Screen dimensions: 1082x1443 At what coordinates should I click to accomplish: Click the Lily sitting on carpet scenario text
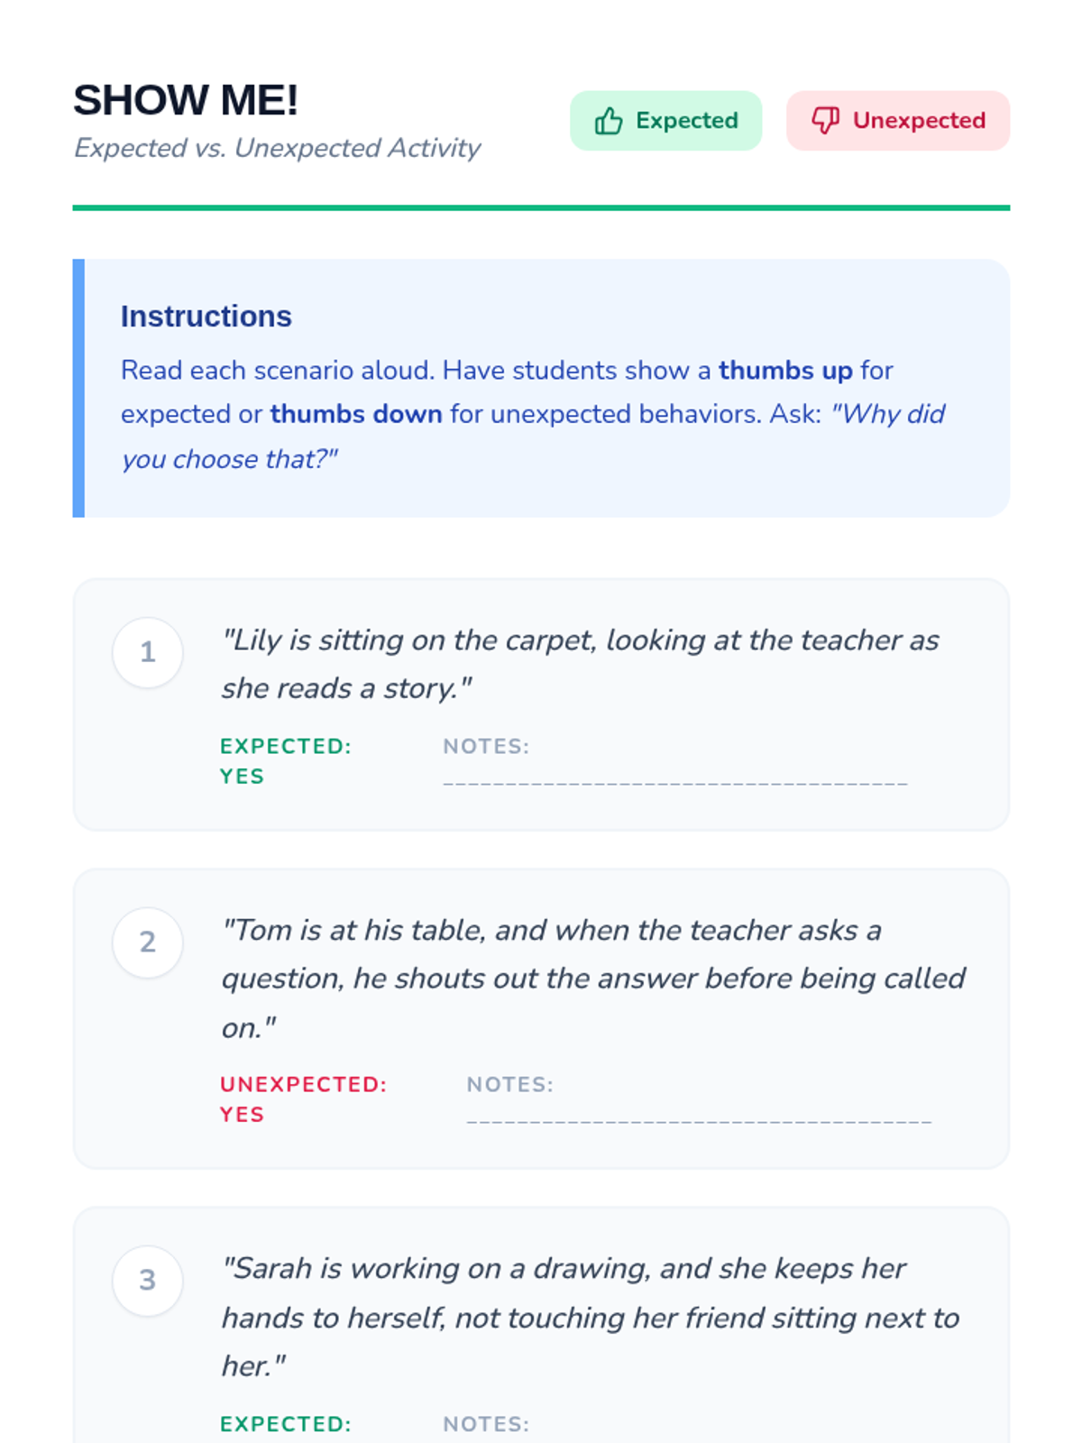pyautogui.click(x=580, y=664)
